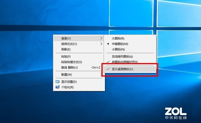Click the monitor icon beside 显示设置
Image resolution: width=201 pixels, height=123 pixels.
tap(57, 82)
